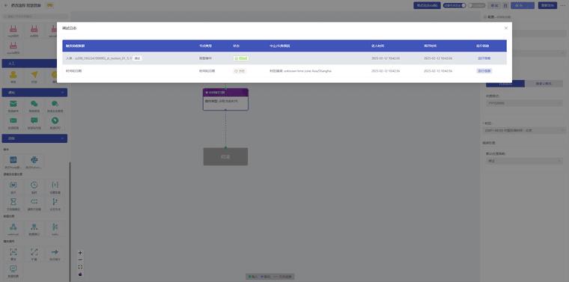This screenshot has width=569, height=282.
Task: Open the time zone dropdown
Action: [x=525, y=130]
